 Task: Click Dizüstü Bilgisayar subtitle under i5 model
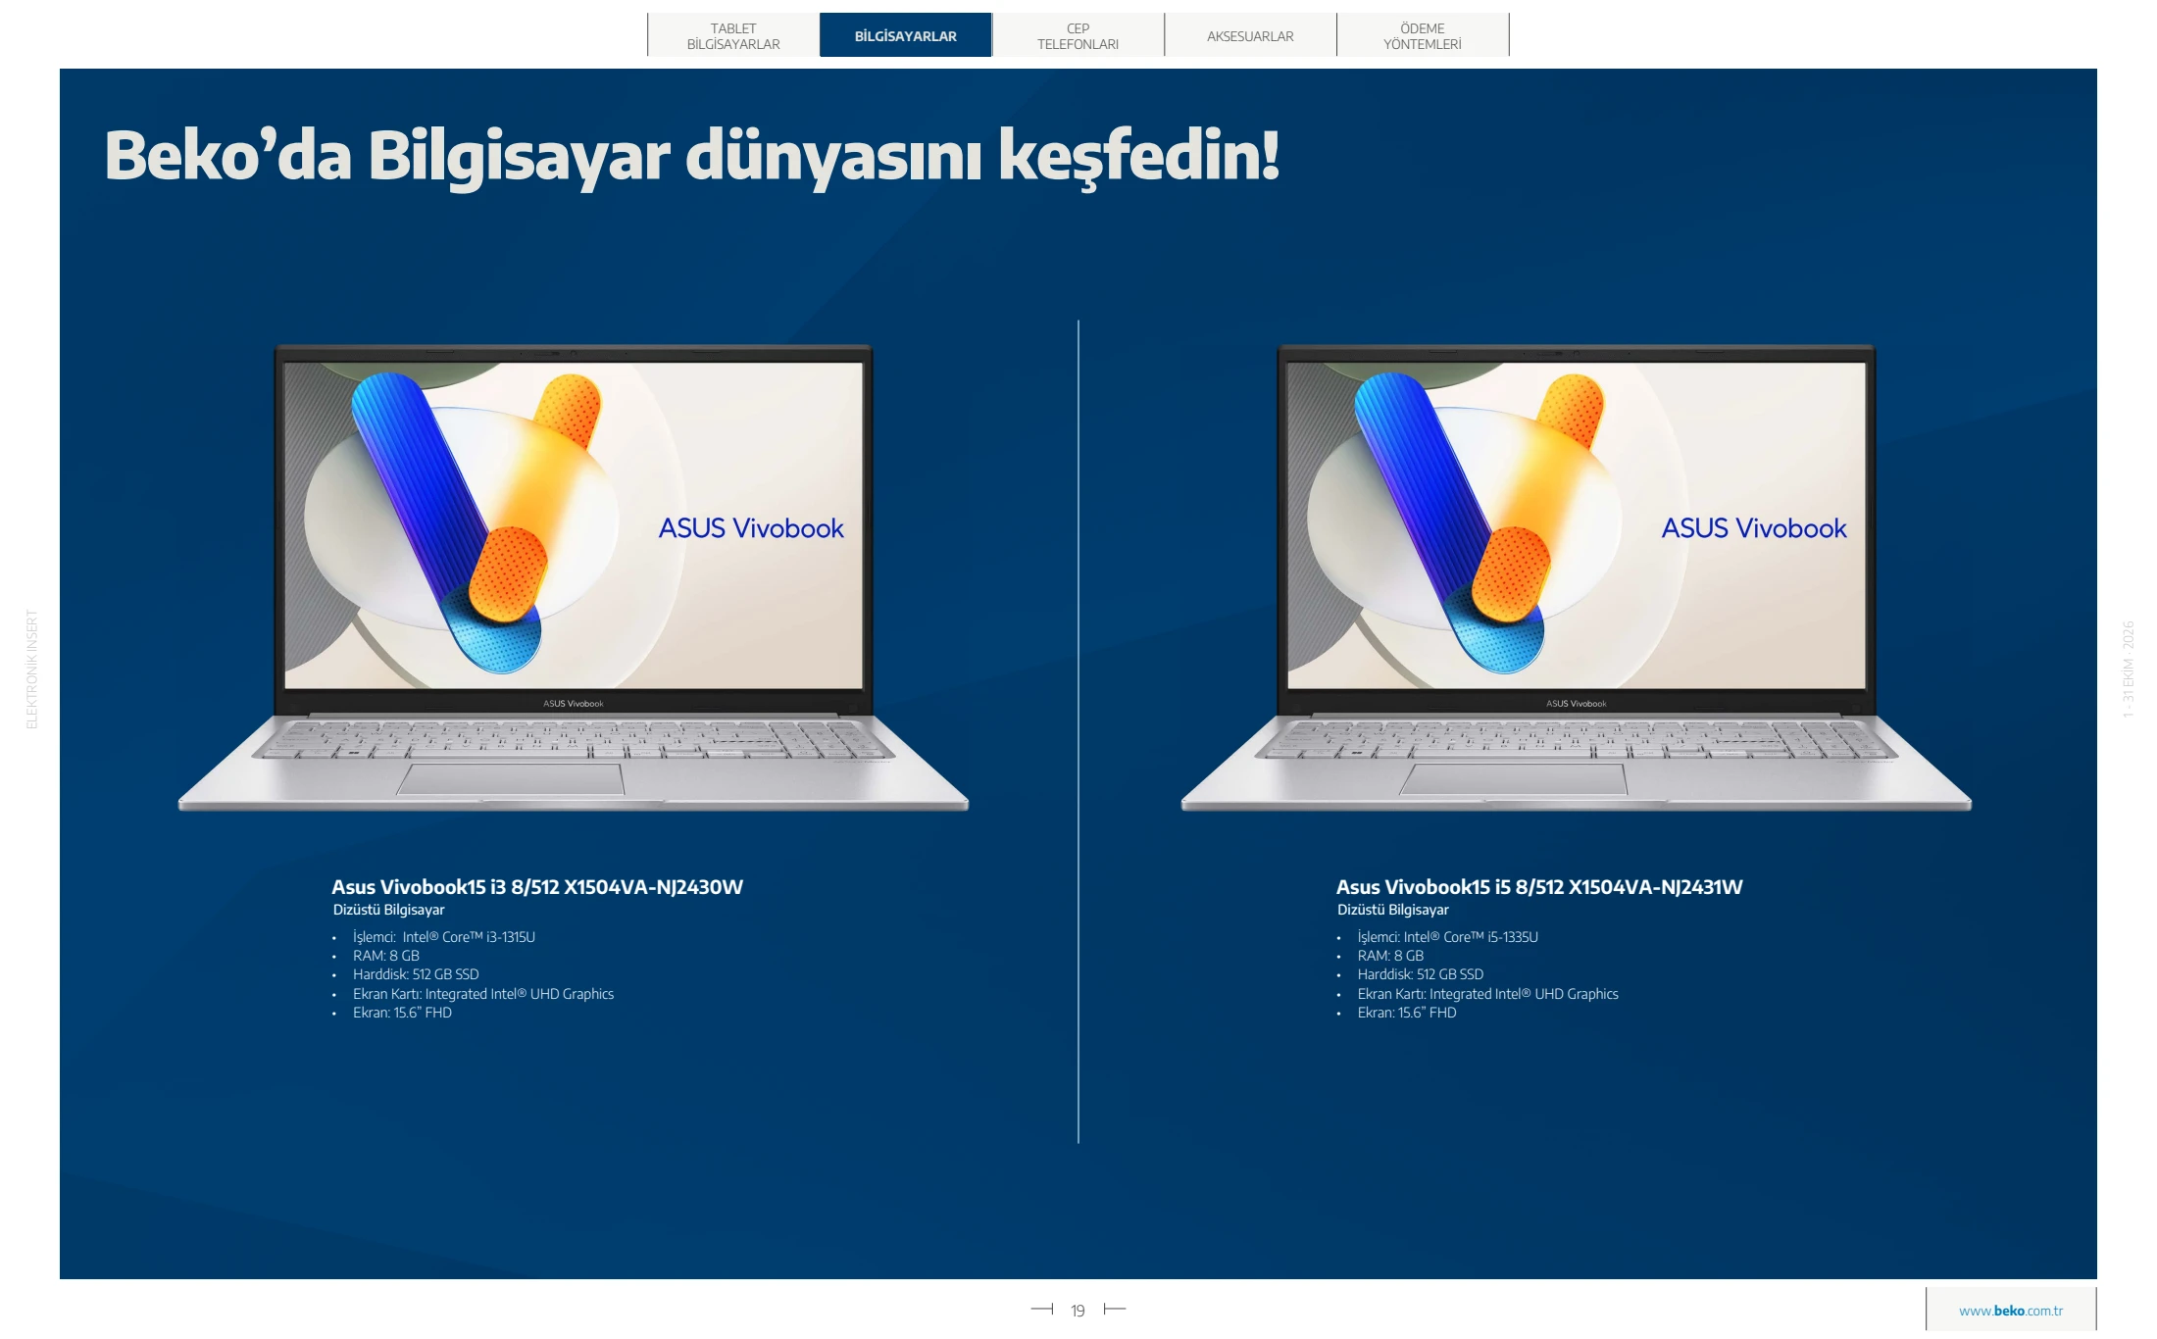pos(1393,910)
